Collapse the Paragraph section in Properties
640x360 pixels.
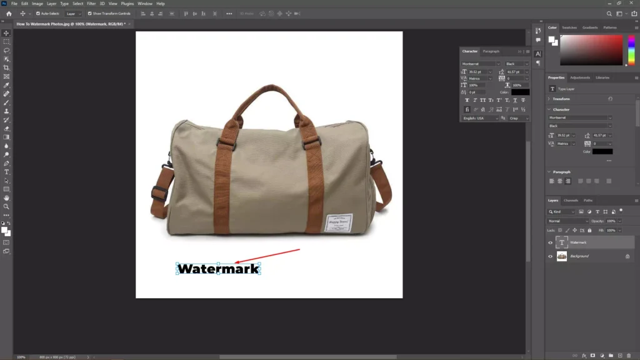point(549,172)
